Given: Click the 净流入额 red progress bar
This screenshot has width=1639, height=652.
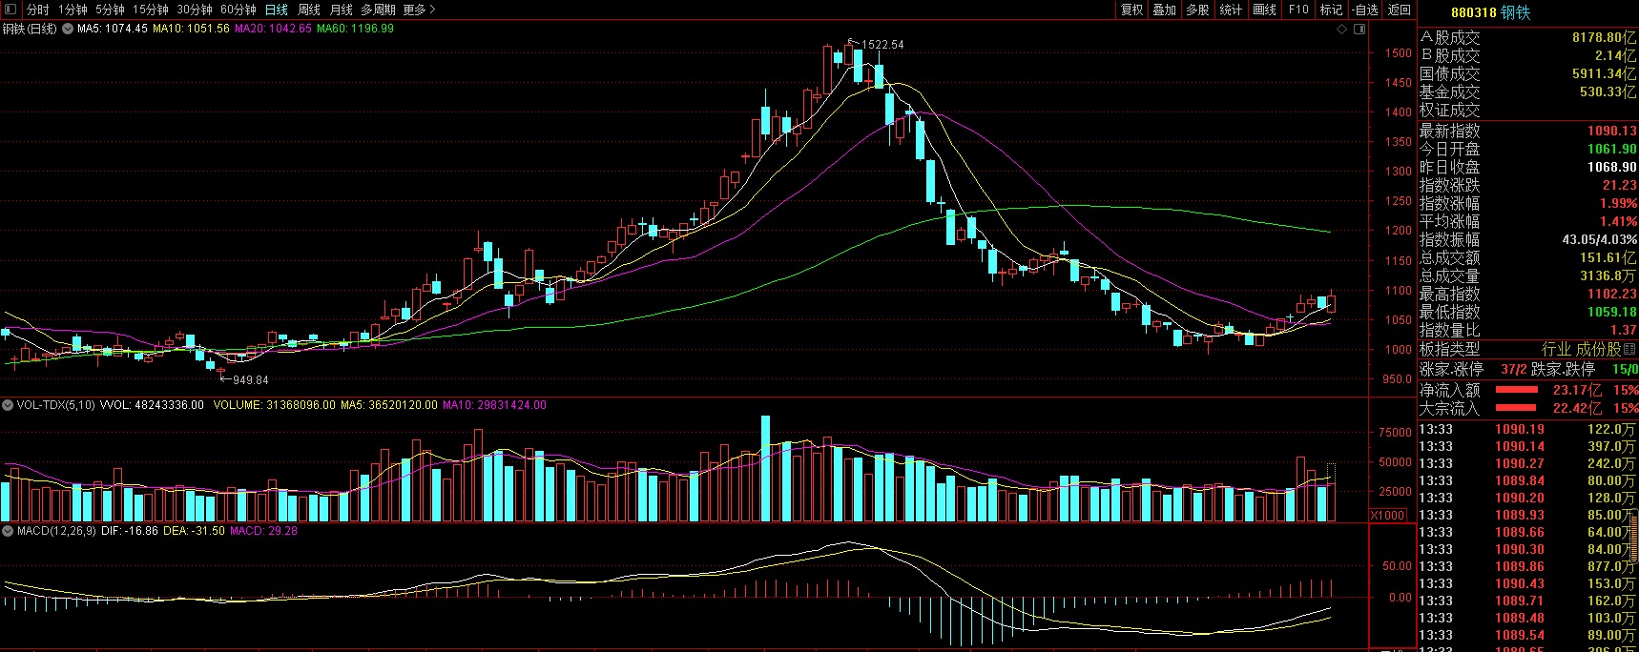Looking at the screenshot, I should (1516, 390).
